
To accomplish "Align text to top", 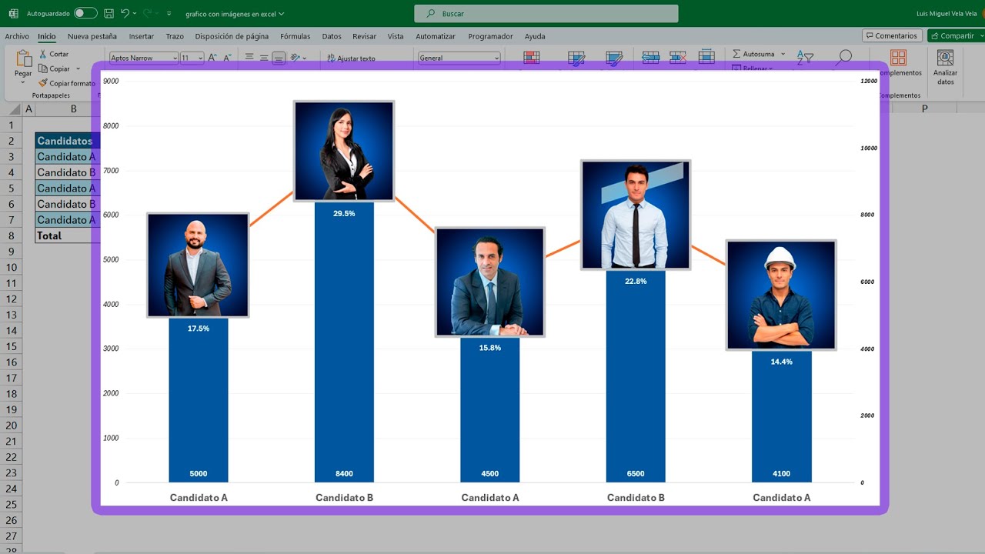I will [249, 58].
